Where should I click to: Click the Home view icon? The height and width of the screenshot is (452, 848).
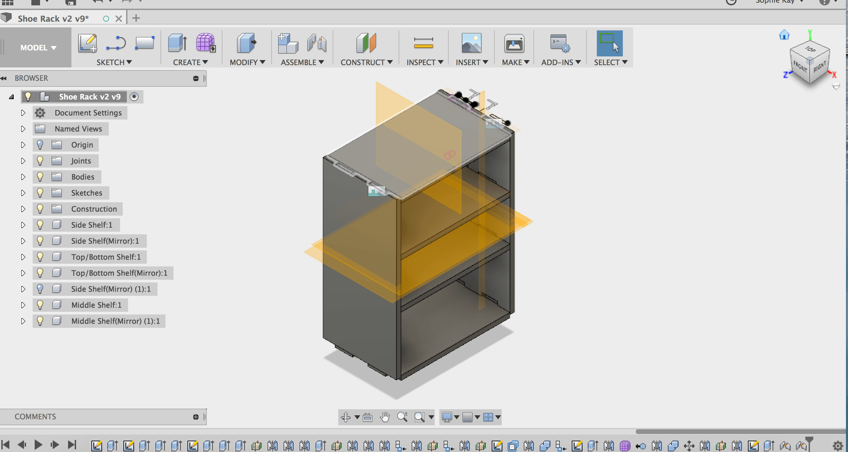tap(784, 35)
